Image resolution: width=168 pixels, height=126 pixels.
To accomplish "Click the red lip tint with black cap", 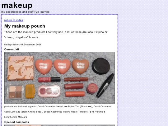I will click(x=49, y=80).
